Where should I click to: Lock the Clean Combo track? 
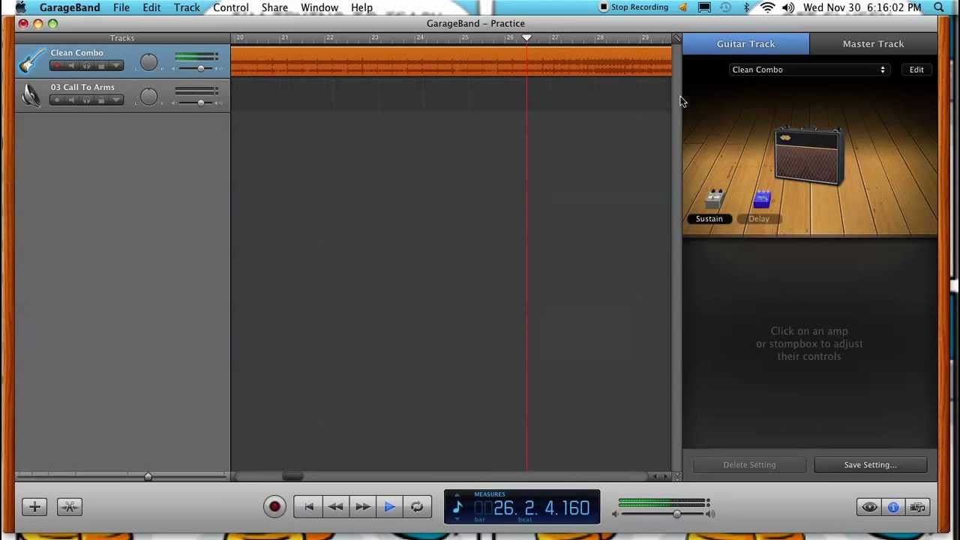(101, 66)
